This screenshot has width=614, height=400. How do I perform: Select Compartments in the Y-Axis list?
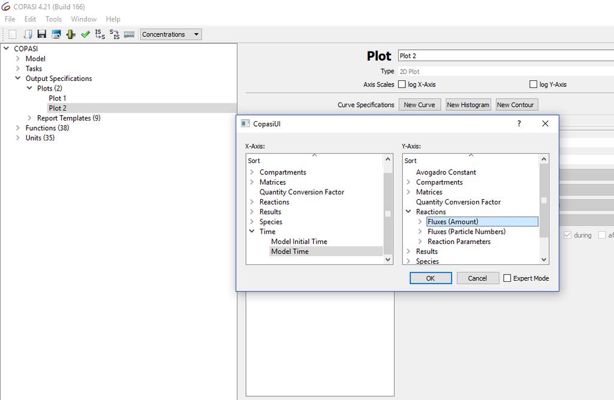pyautogui.click(x=440, y=182)
